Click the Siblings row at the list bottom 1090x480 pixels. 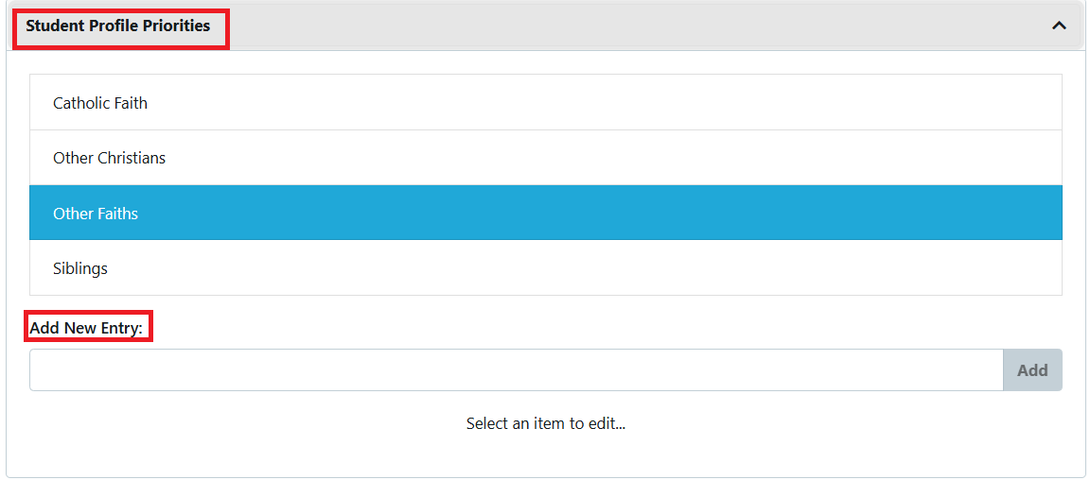pos(545,268)
